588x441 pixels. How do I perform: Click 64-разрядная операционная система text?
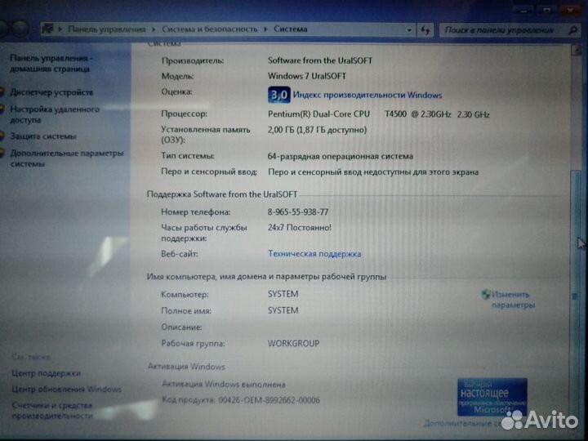[x=341, y=156]
